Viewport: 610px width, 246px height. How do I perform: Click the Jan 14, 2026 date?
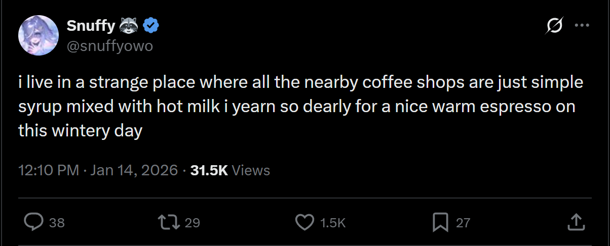pyautogui.click(x=134, y=170)
